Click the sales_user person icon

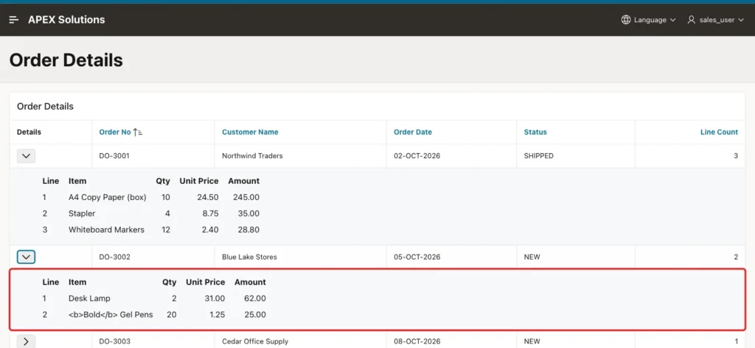(692, 20)
